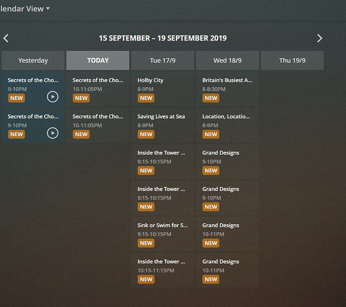Open the date range 15–19 September heading

coord(162,38)
